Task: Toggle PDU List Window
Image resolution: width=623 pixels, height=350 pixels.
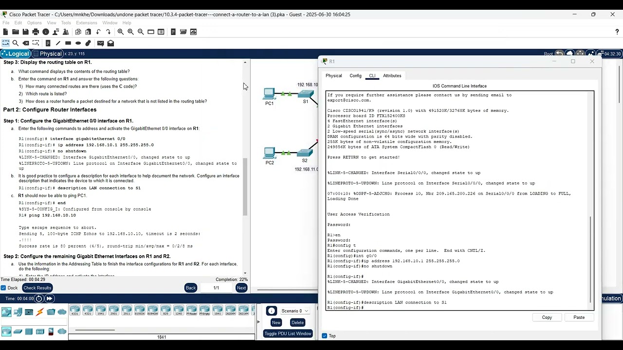Action: tap(288, 333)
